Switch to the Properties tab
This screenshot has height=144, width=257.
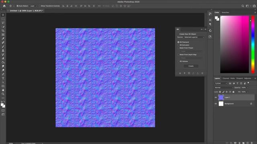click(240, 78)
